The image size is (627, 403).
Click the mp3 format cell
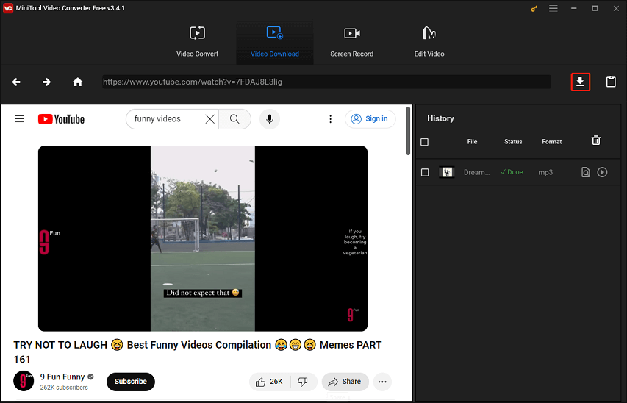point(545,173)
